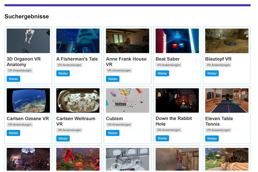The width and height of the screenshot is (258, 172).
Task: Select VR-Anwendungen tag under Eleven Table Tennis
Action: point(218,130)
